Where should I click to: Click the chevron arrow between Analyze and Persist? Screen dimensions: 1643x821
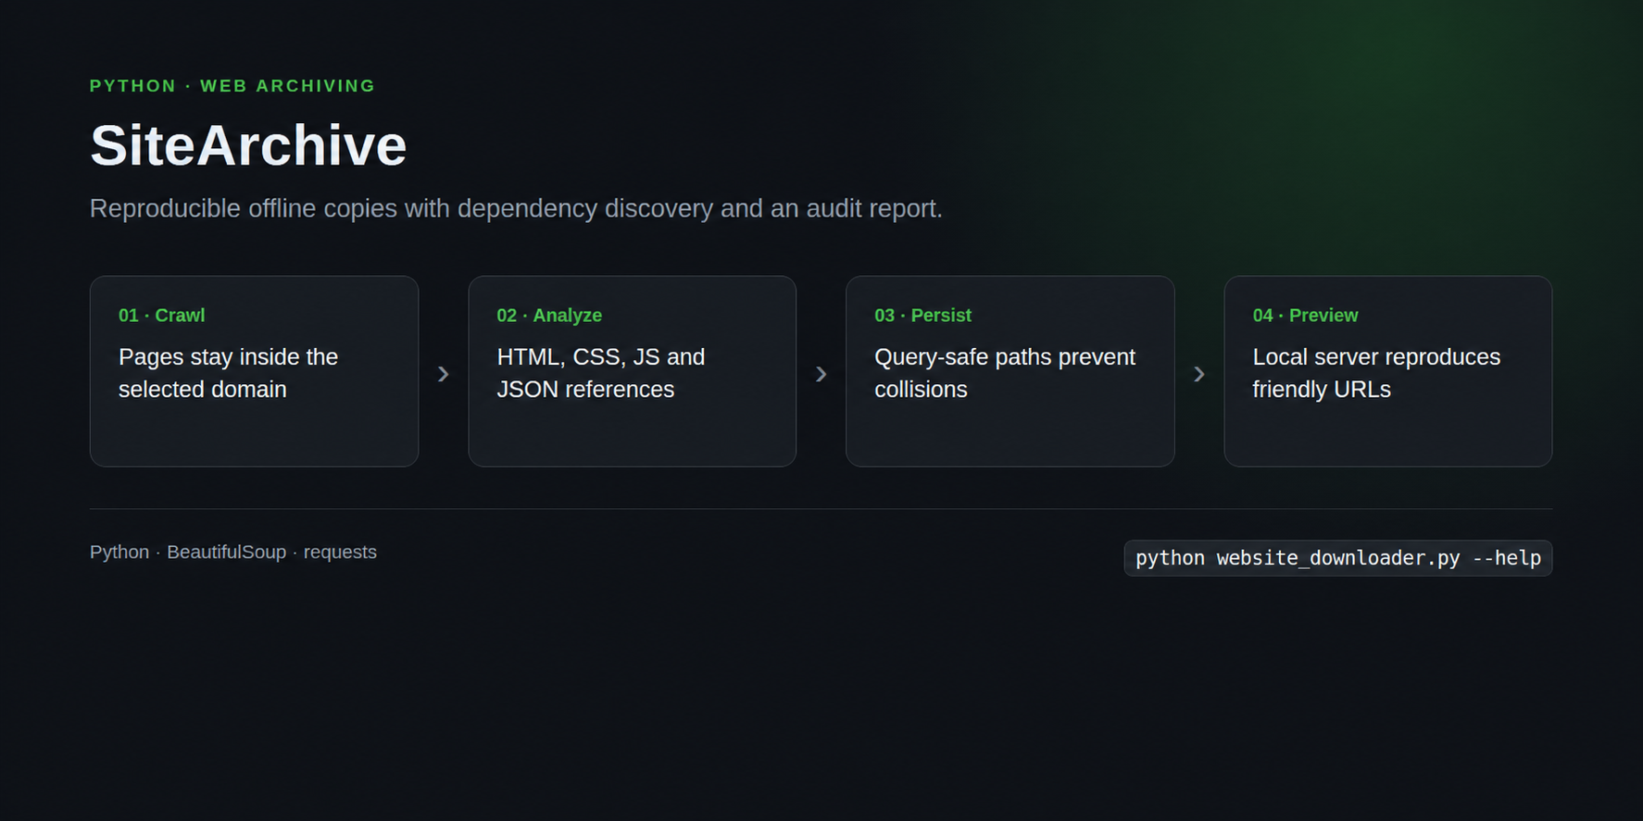821,374
